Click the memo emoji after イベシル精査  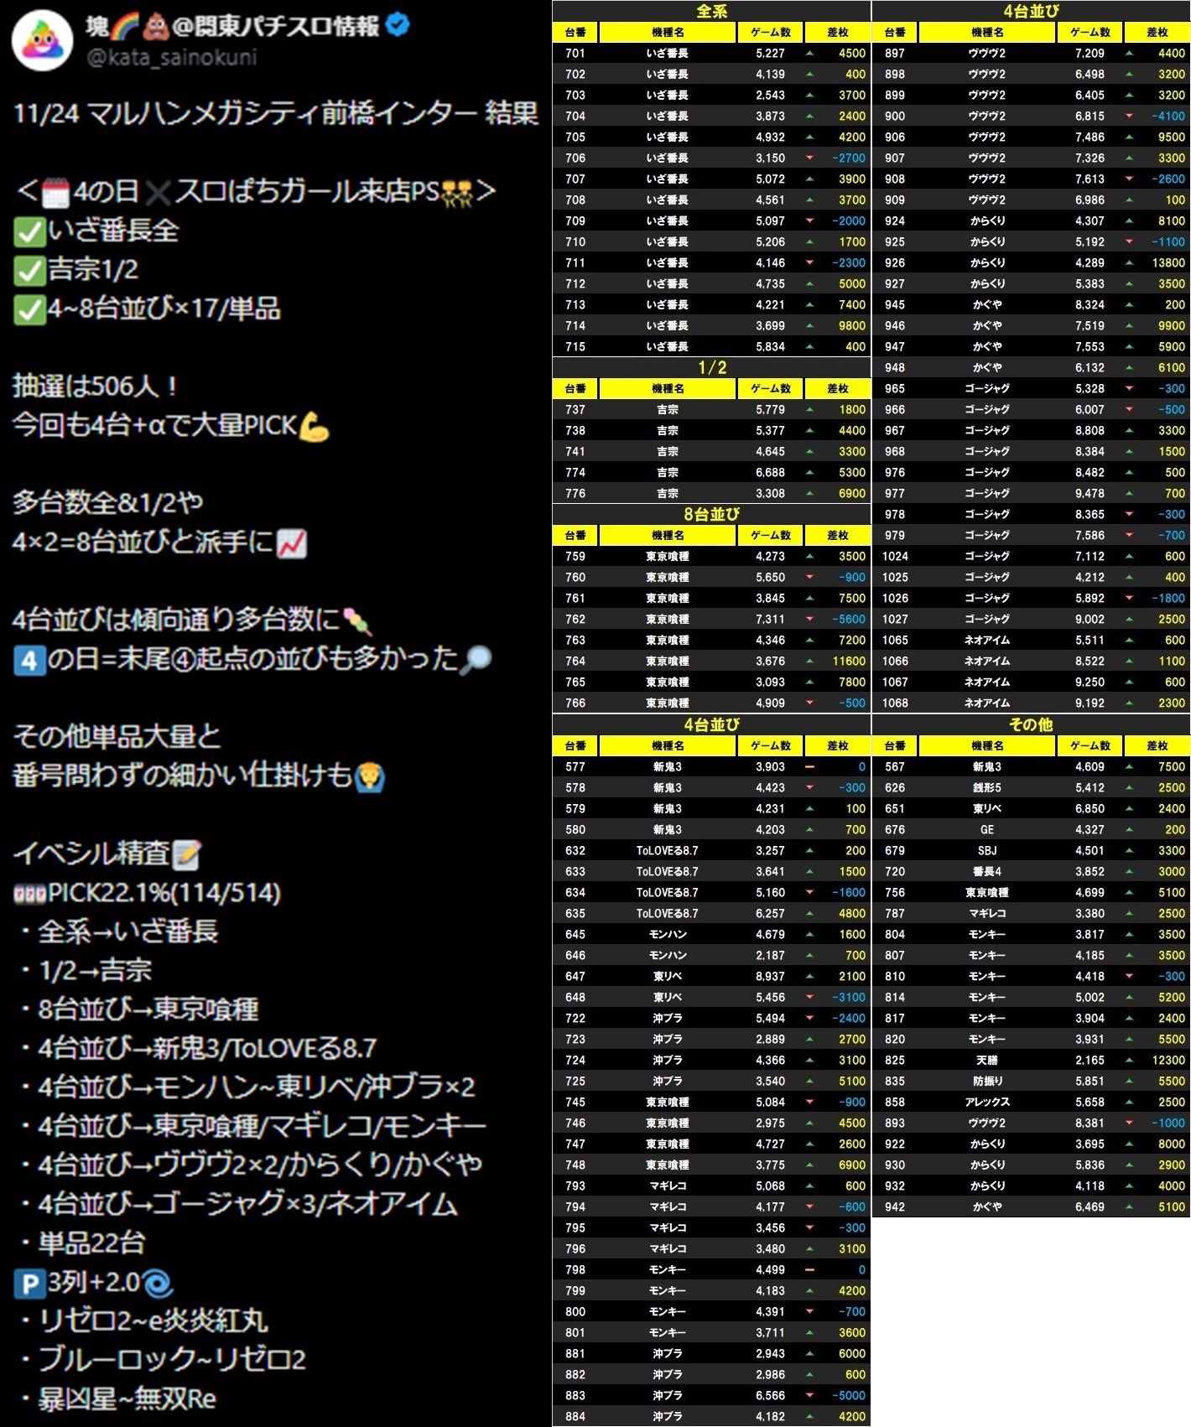click(x=186, y=854)
